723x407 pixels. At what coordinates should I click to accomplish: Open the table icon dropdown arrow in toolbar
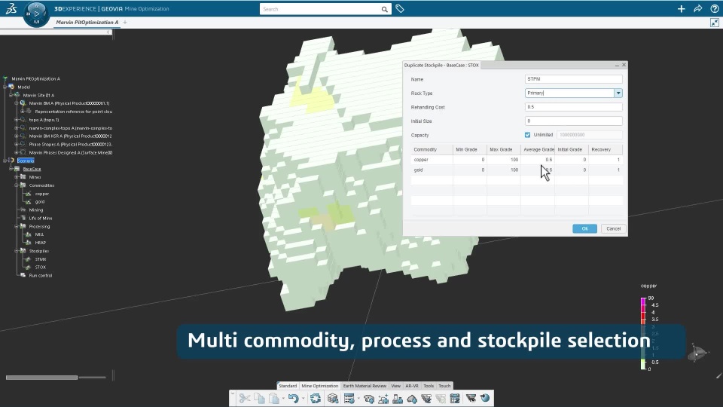coord(358,399)
